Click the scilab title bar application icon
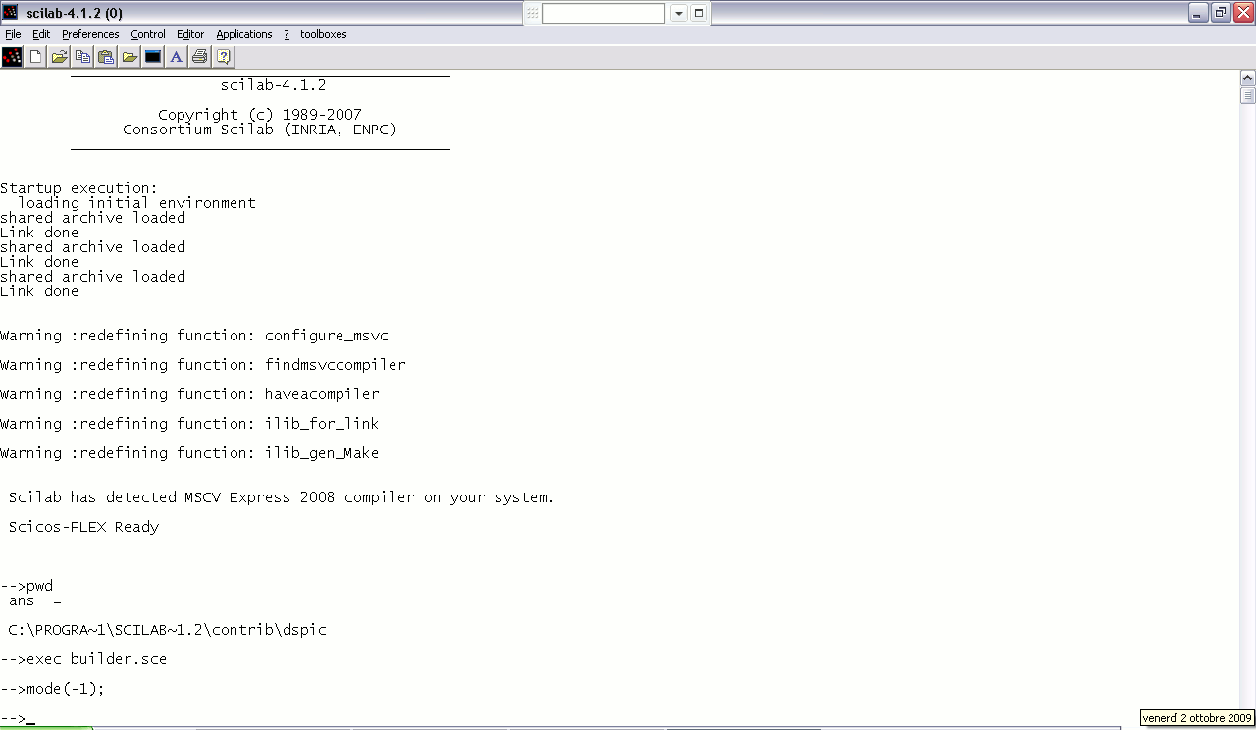 pos(11,13)
